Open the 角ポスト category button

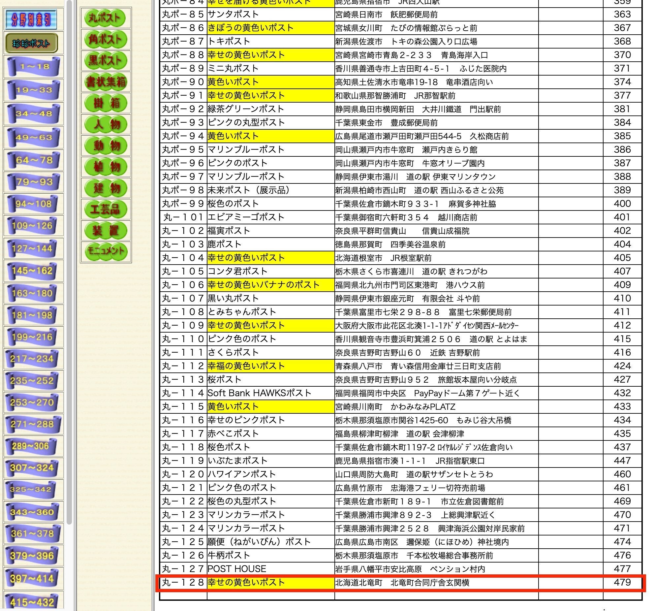(105, 39)
